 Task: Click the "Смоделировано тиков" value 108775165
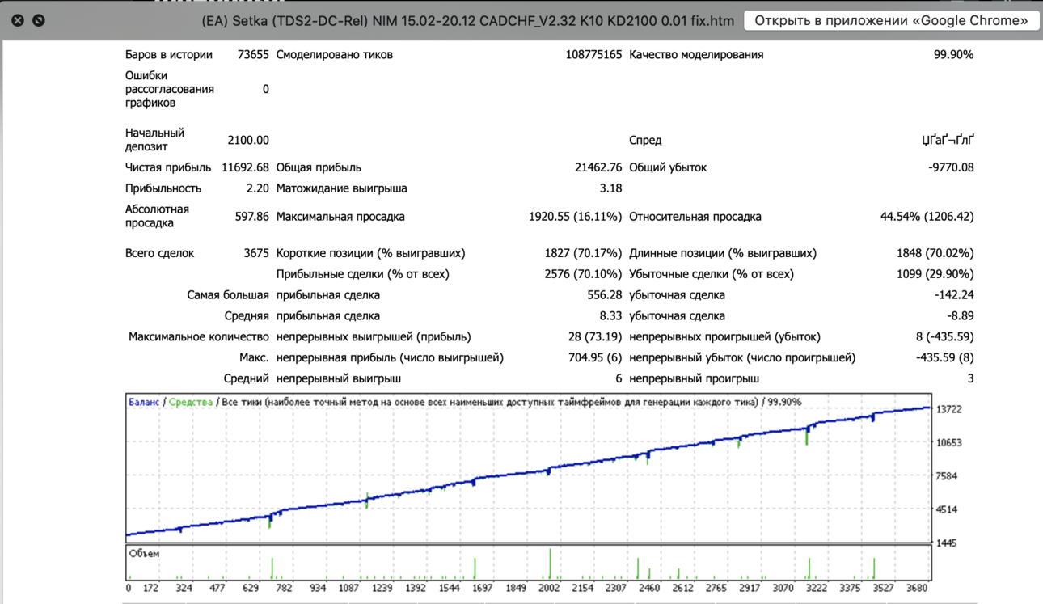[593, 54]
